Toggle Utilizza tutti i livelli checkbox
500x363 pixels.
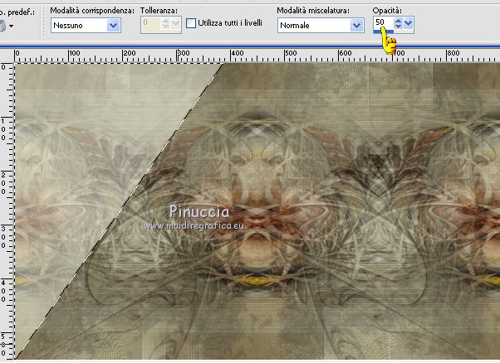pyautogui.click(x=191, y=23)
